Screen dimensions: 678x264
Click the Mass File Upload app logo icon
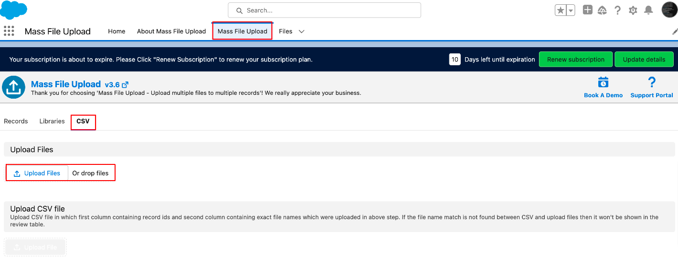13,87
